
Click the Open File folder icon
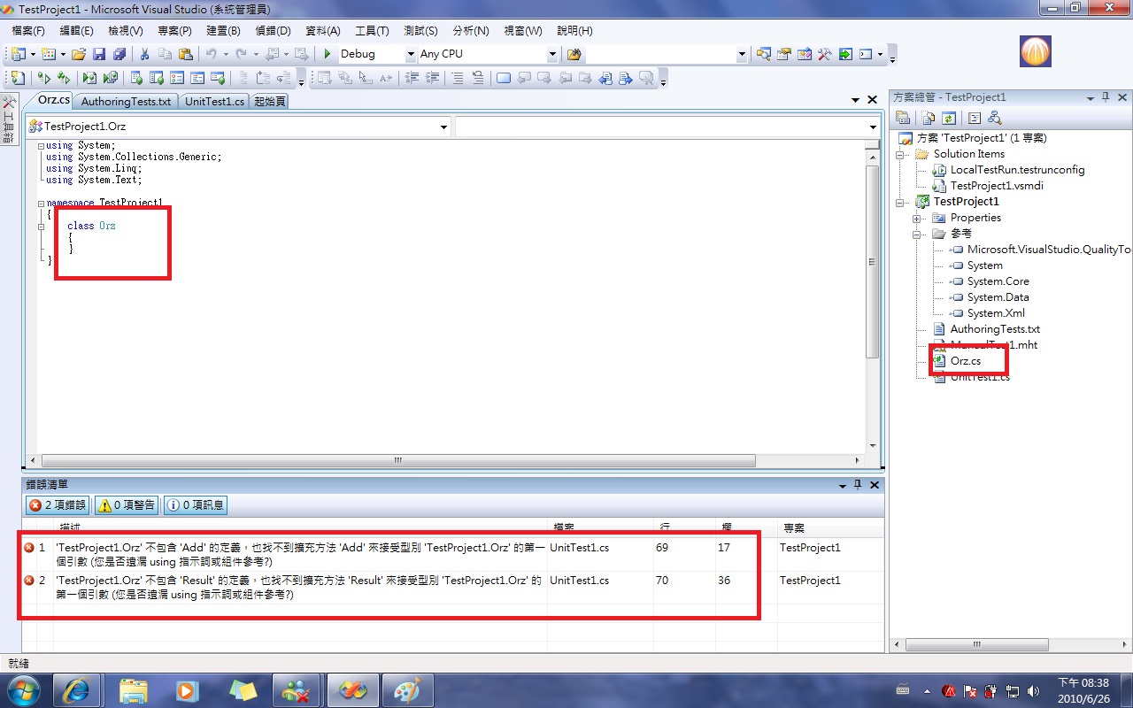[x=79, y=54]
